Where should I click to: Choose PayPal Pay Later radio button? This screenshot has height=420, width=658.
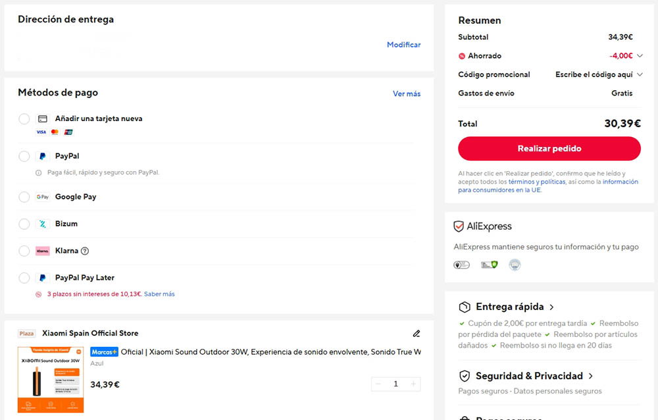point(24,278)
